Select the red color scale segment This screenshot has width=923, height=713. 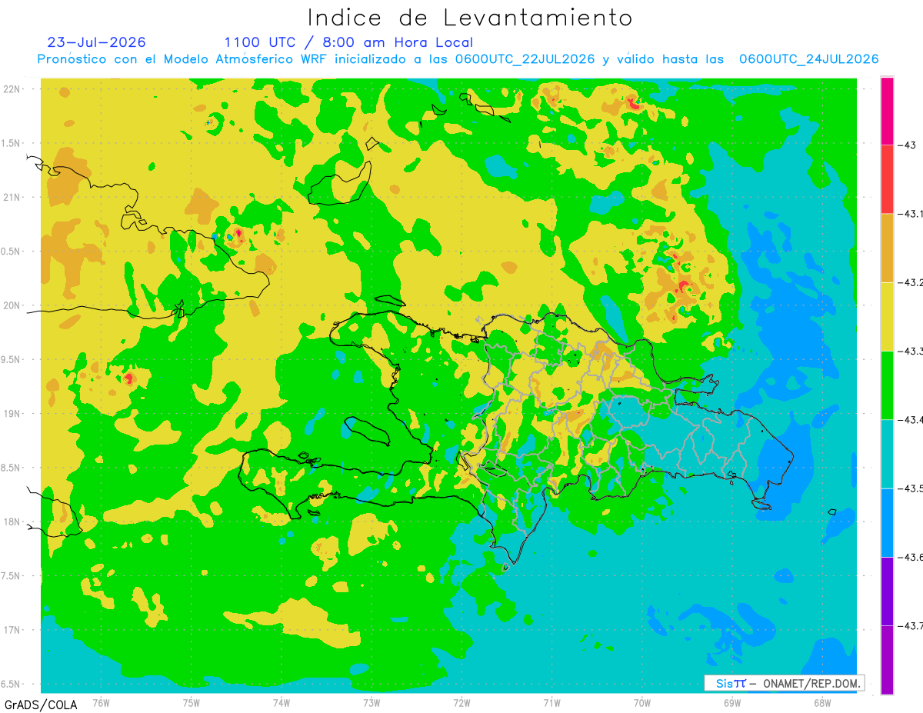click(887, 179)
